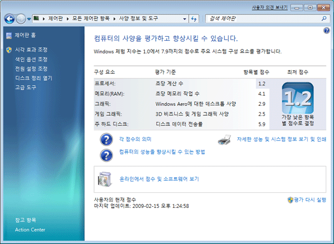This screenshot has width=334, height=244.
Task: Click the 컴퓨터의 성능을 향상시킬 수 있는 방법 link
Action: click(x=162, y=152)
